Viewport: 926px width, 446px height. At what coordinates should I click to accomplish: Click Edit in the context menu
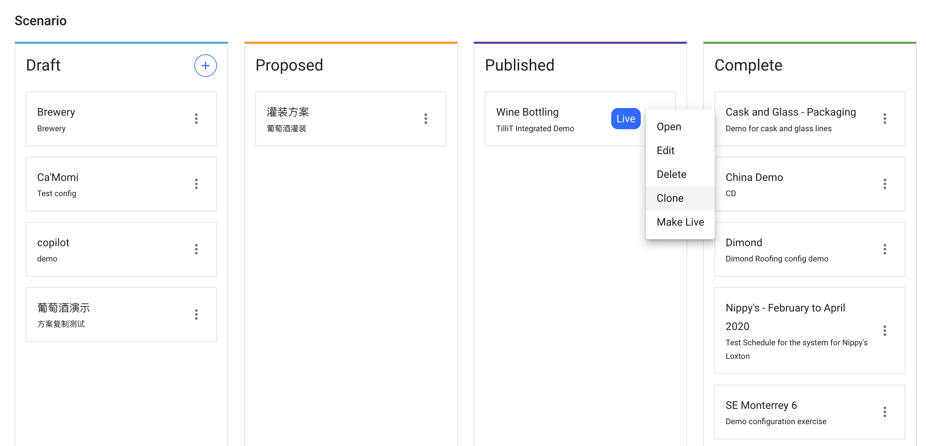[666, 150]
